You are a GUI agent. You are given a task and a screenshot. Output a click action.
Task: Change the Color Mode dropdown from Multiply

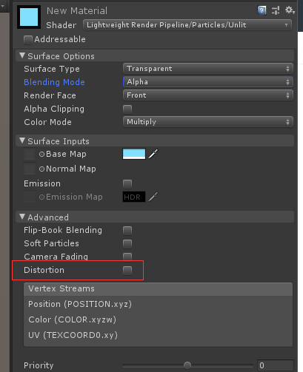coord(208,122)
